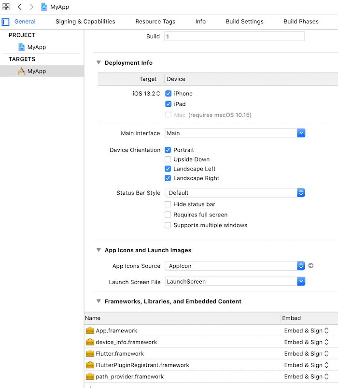Image resolution: width=338 pixels, height=388 pixels.
Task: Click the back navigation arrow
Action: tap(19, 7)
